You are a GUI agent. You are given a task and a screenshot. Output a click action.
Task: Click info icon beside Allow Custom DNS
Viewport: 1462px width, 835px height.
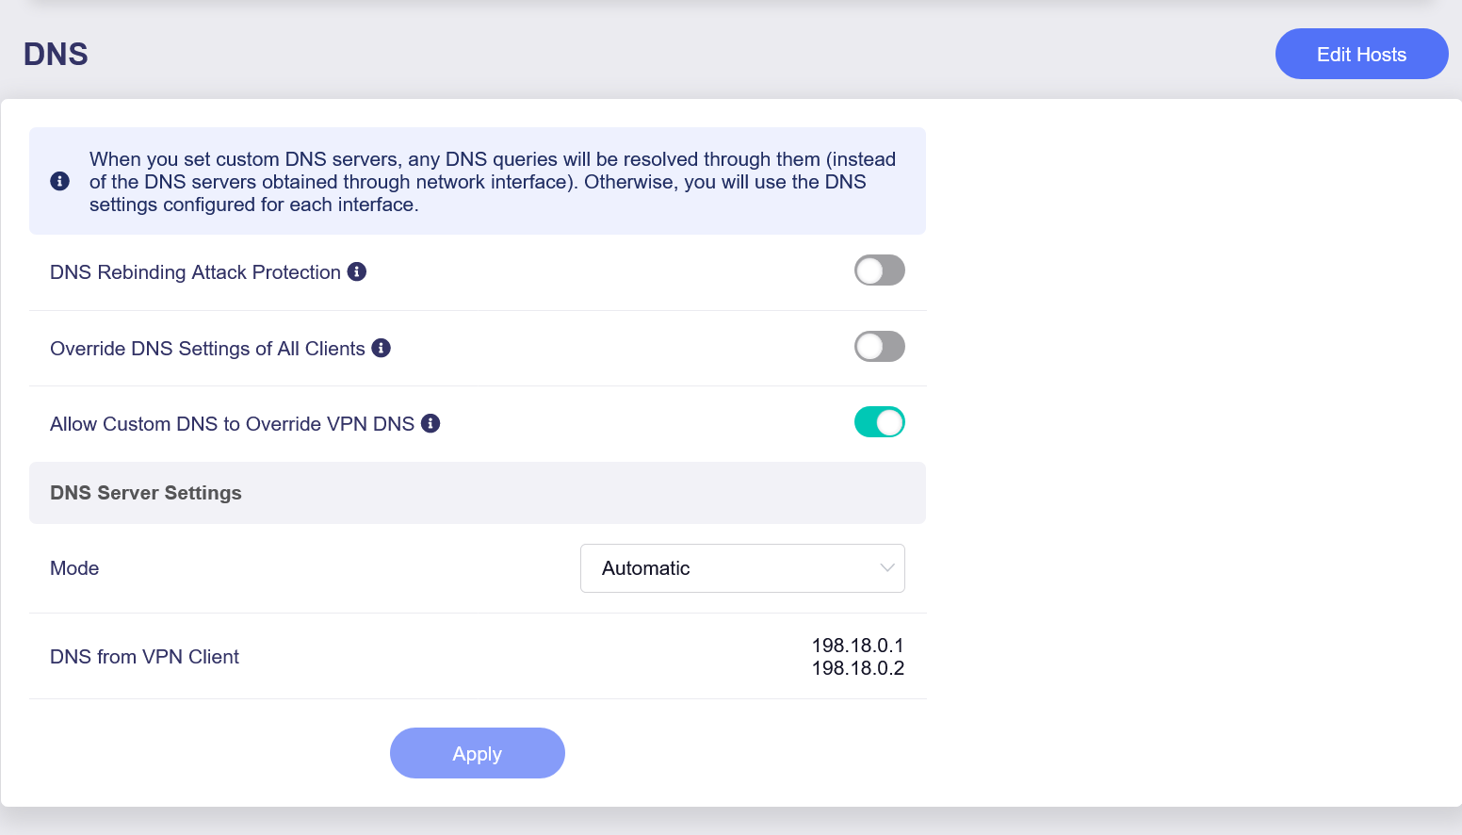coord(430,423)
